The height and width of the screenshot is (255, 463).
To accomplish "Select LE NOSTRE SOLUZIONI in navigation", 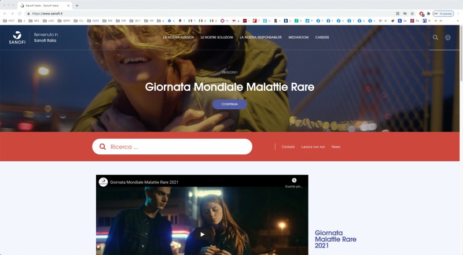I will click(217, 38).
